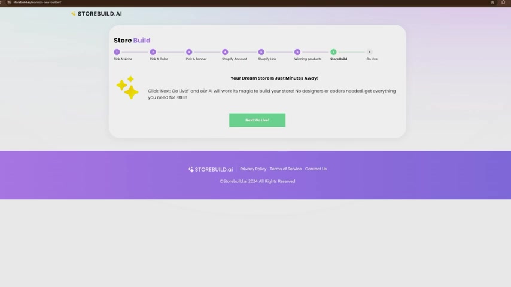The height and width of the screenshot is (287, 511).
Task: Open the browser extensions icon
Action: tap(503, 2)
